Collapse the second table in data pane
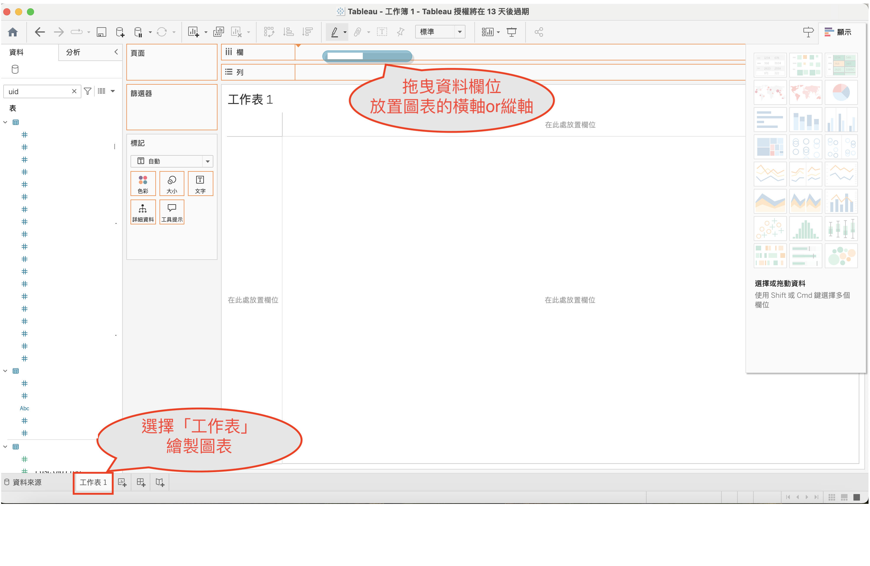Image resolution: width=870 pixels, height=566 pixels. (5, 371)
